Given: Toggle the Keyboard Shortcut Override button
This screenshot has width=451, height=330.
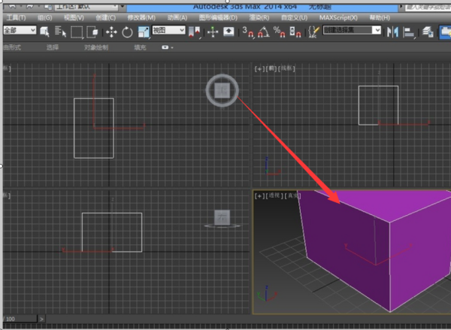Looking at the screenshot, I should [x=229, y=32].
